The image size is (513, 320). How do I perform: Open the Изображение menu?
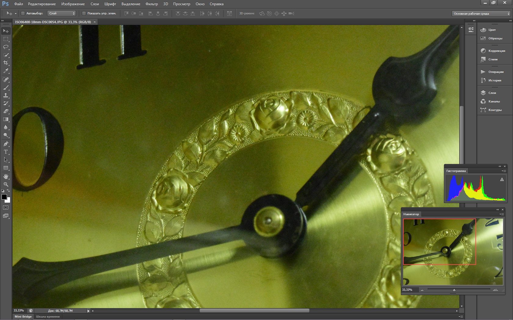(73, 4)
